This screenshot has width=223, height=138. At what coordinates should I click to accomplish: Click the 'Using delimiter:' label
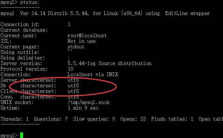(23, 58)
